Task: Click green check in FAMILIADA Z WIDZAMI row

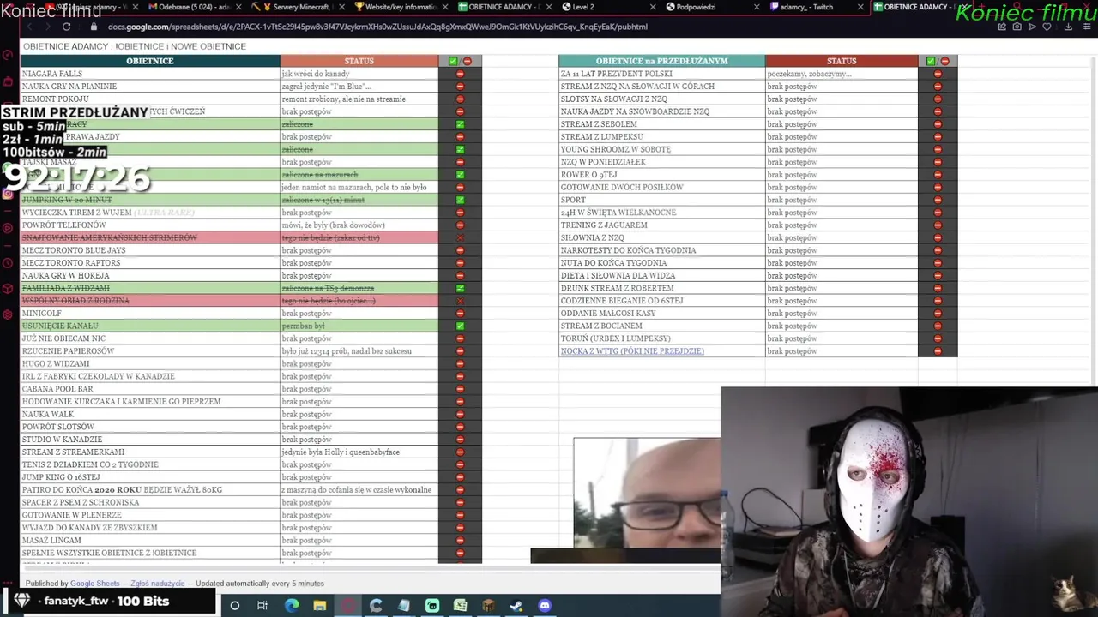Action: click(460, 288)
